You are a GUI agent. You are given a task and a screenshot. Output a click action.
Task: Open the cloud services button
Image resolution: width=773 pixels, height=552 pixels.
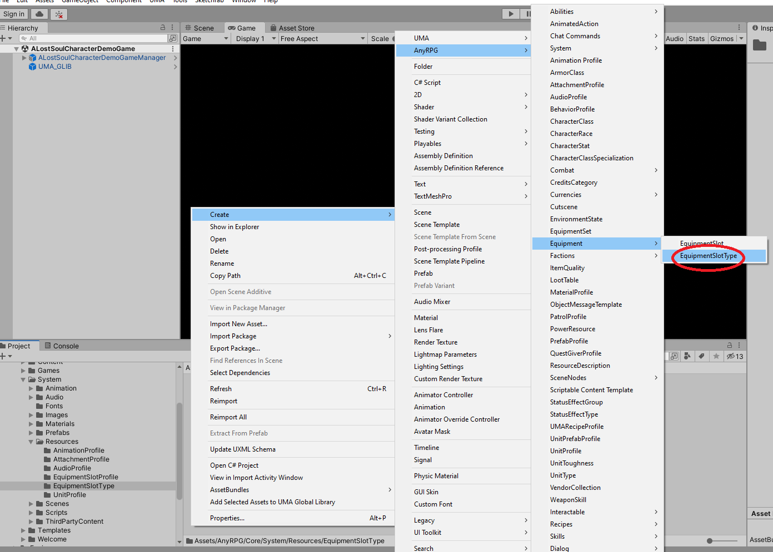coord(39,14)
